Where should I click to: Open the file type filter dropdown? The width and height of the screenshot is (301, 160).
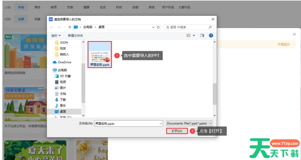pyautogui.click(x=189, y=123)
